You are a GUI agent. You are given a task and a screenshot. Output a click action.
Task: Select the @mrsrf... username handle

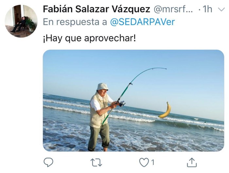(x=173, y=9)
